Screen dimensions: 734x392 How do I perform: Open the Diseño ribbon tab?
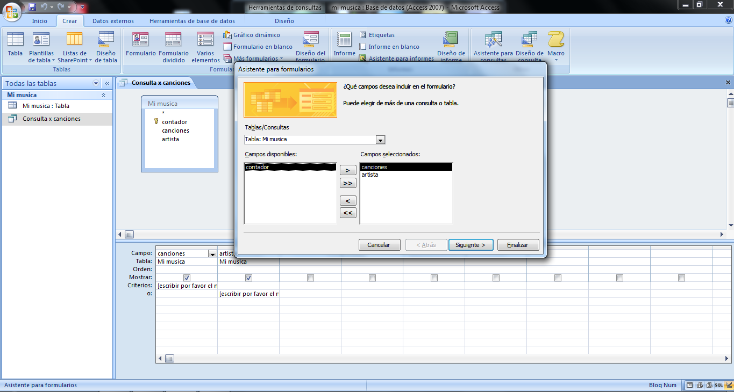coord(284,21)
